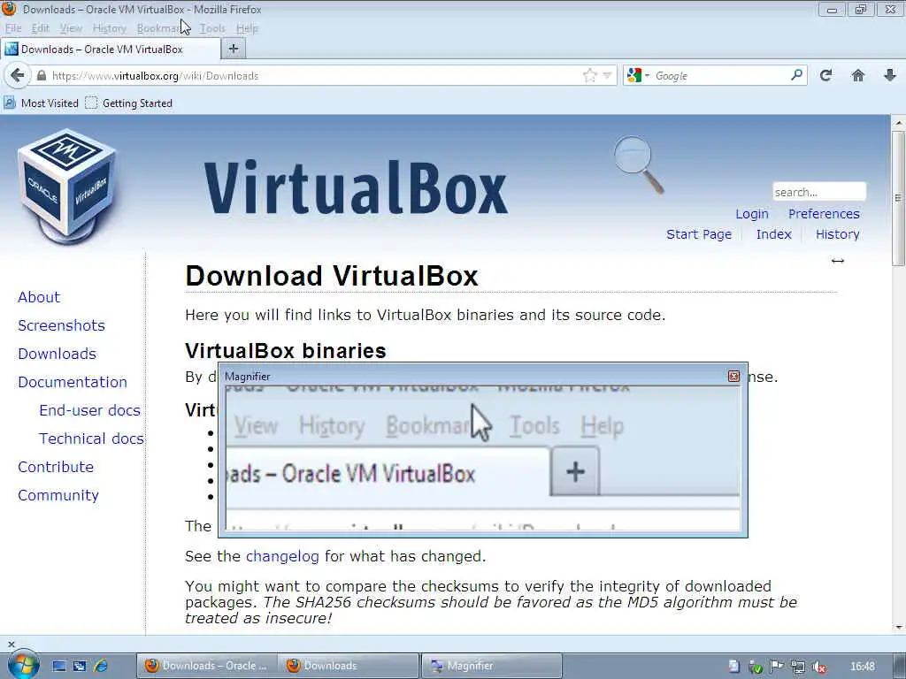This screenshot has width=906, height=679.
Task: Click the Google search magnifier icon
Action: point(797,75)
